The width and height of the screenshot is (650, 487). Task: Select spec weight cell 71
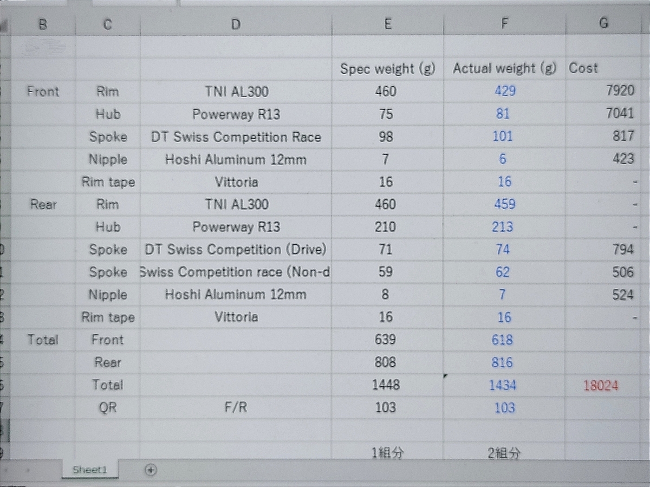click(387, 250)
